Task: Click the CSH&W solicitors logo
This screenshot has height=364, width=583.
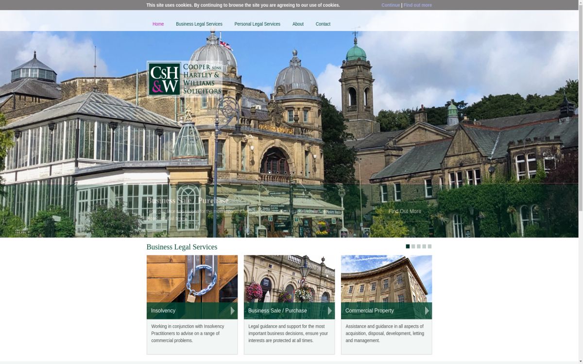Action: [184, 79]
